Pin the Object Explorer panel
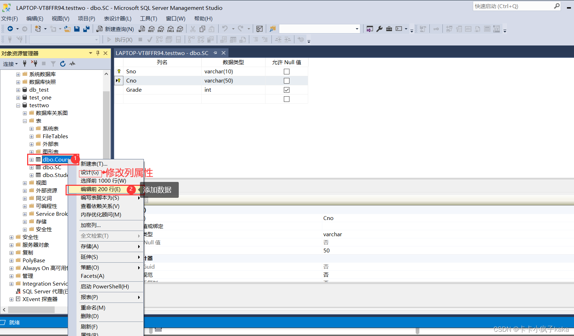This screenshot has height=336, width=574. click(x=98, y=53)
